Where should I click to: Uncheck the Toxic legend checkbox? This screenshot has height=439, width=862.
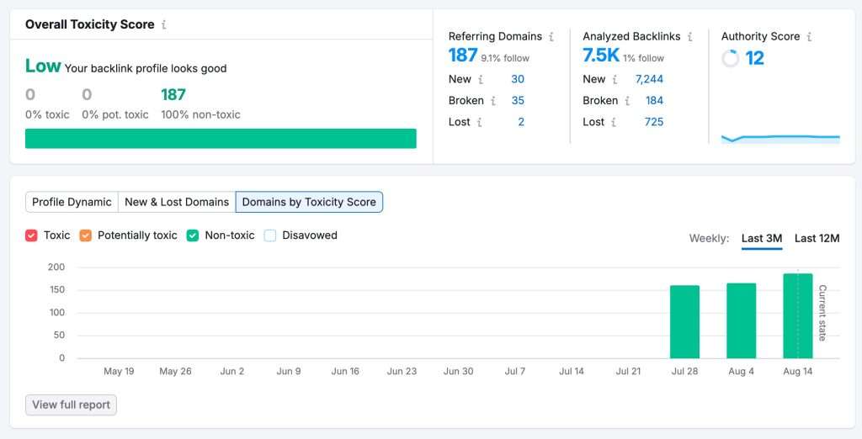(x=31, y=235)
